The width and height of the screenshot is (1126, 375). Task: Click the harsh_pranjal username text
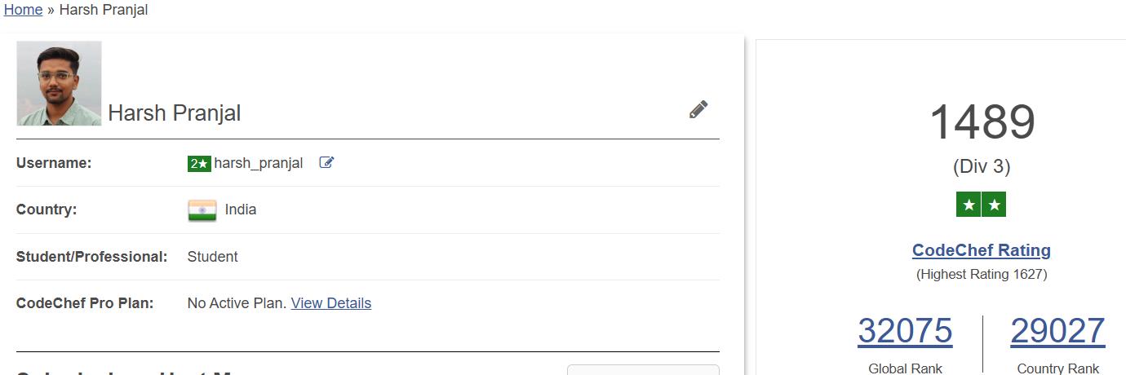pos(258,163)
